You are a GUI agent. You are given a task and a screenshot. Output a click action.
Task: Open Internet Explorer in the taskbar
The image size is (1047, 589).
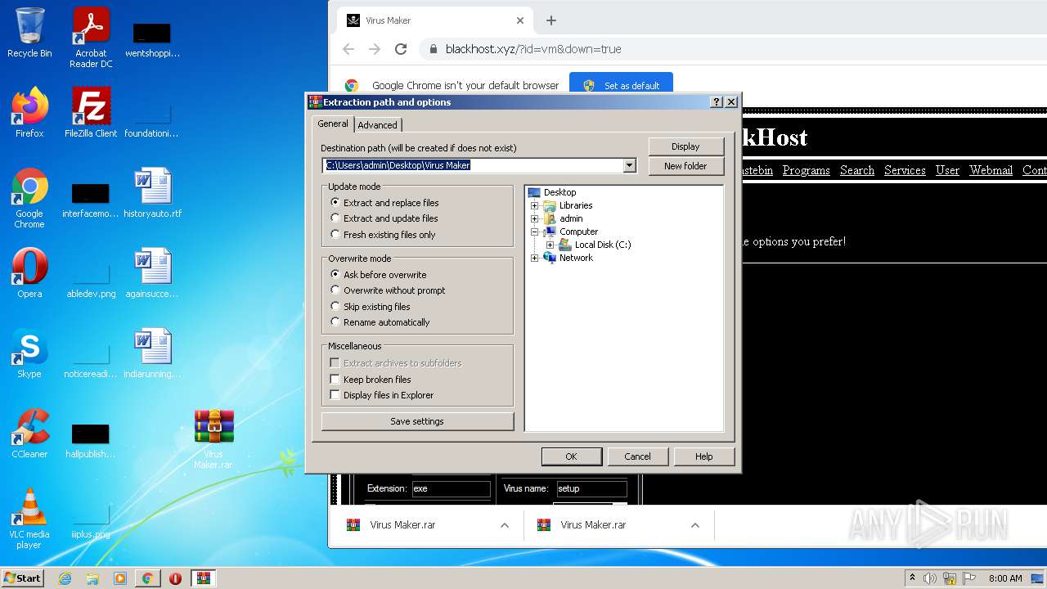[65, 578]
